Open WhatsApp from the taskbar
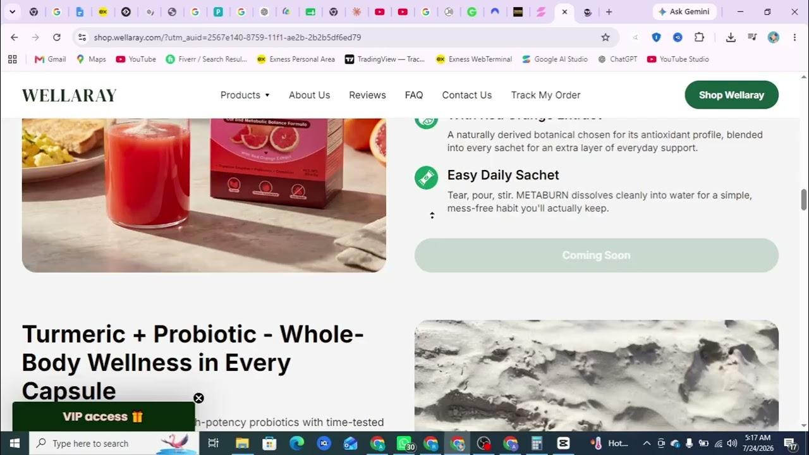 pyautogui.click(x=404, y=443)
